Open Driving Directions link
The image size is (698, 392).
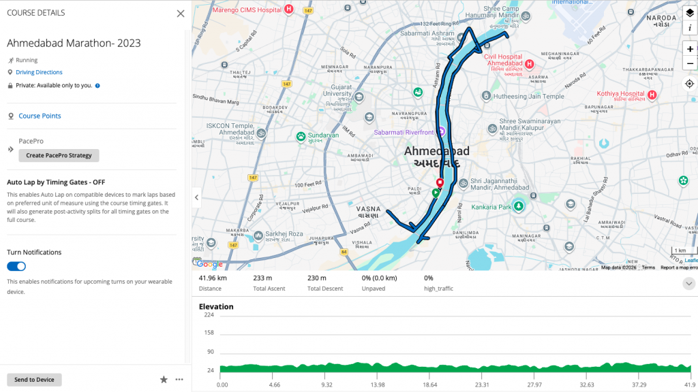pyautogui.click(x=39, y=72)
